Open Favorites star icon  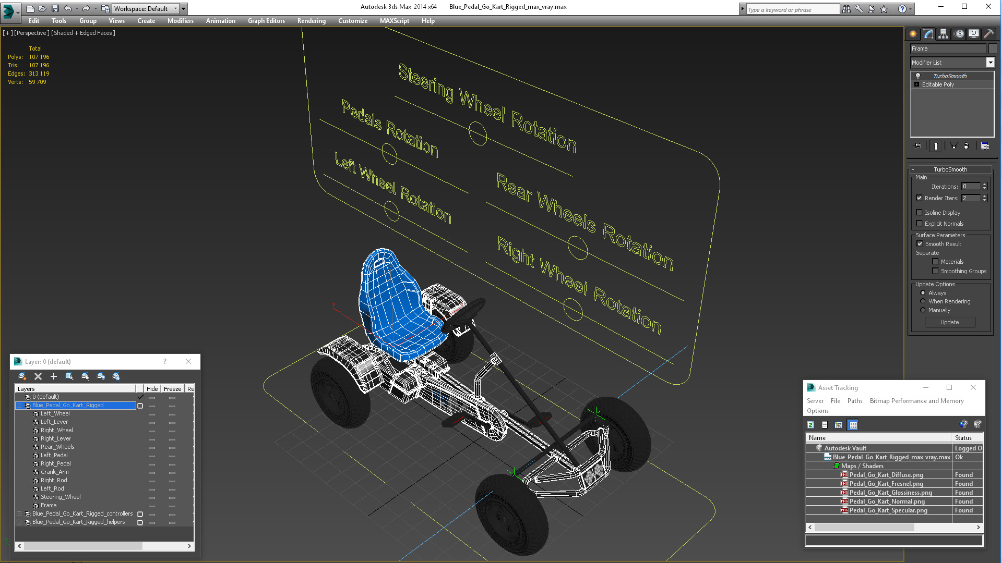884,9
